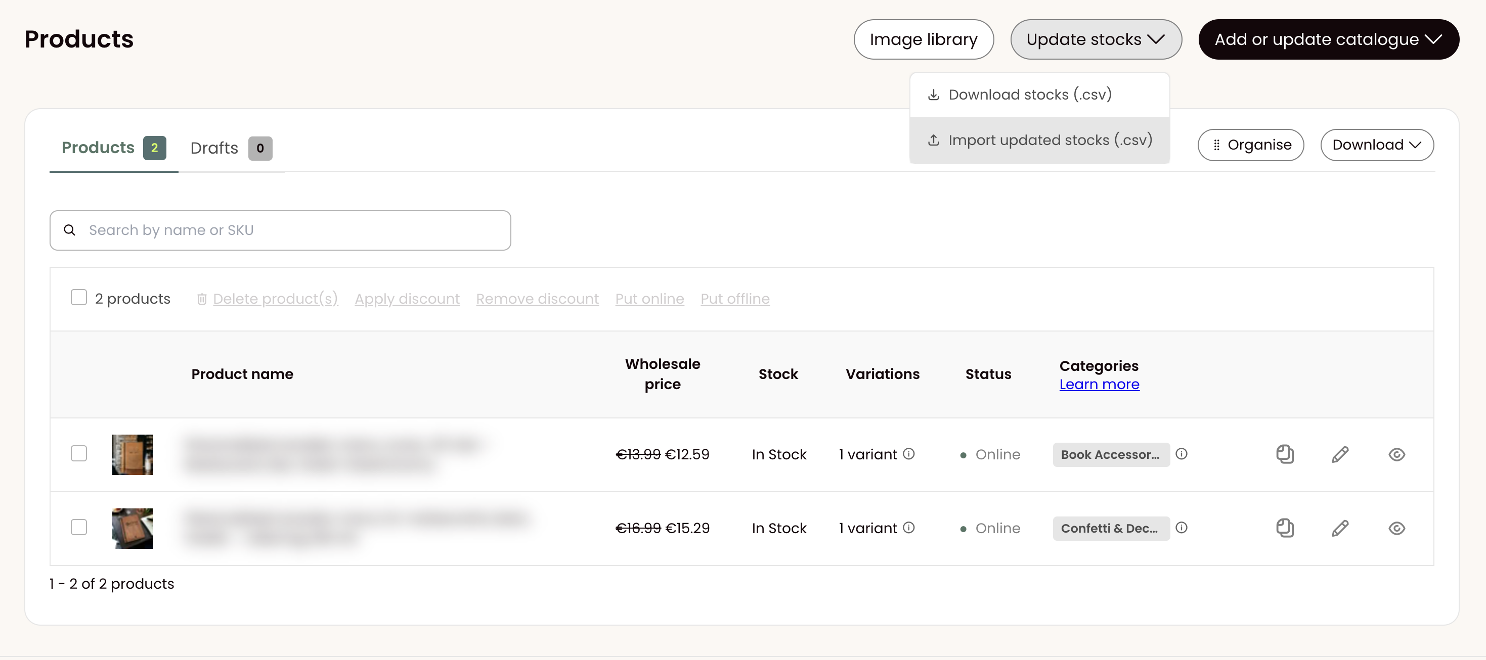
Task: Switch to the Drafts tab
Action: pos(231,148)
